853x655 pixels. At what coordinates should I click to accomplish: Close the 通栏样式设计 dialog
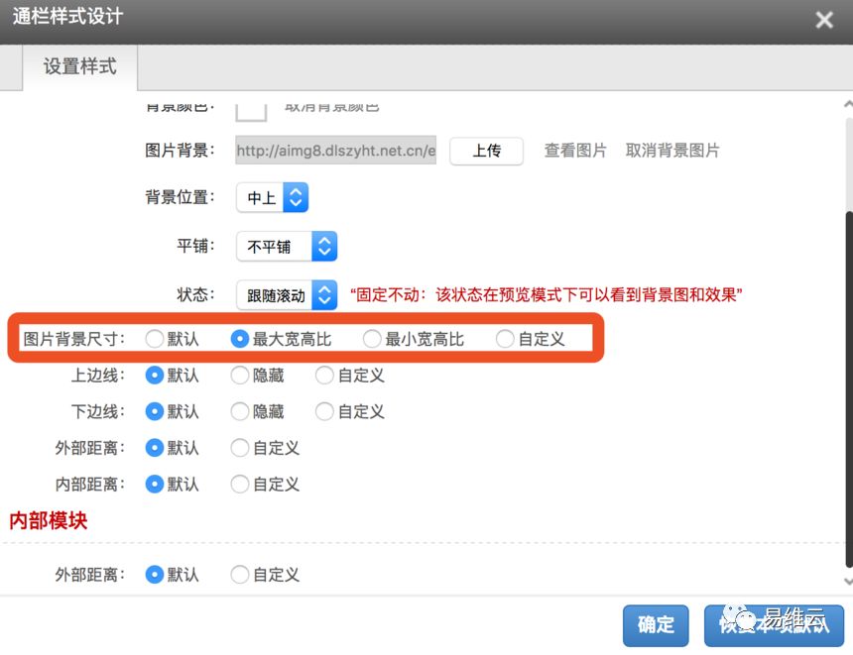[x=823, y=20]
